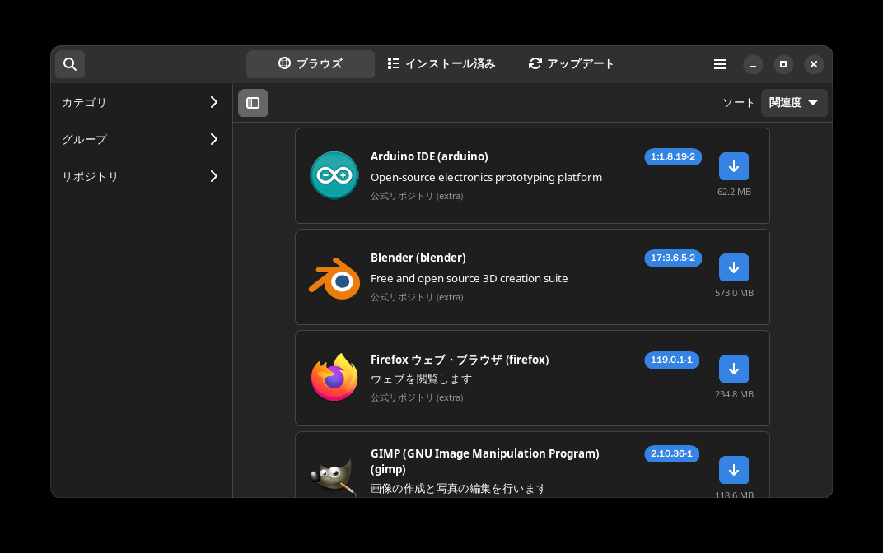883x553 pixels.
Task: Expand the グループ sidebar row
Action: (x=140, y=140)
